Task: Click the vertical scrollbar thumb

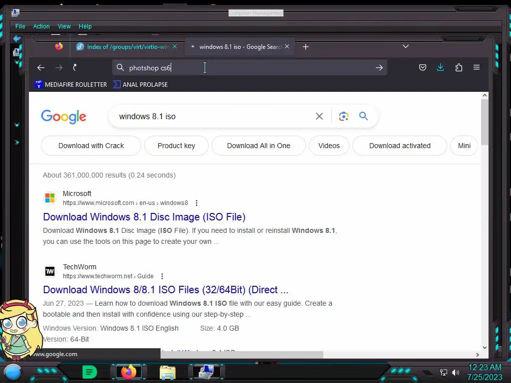Action: [485, 123]
